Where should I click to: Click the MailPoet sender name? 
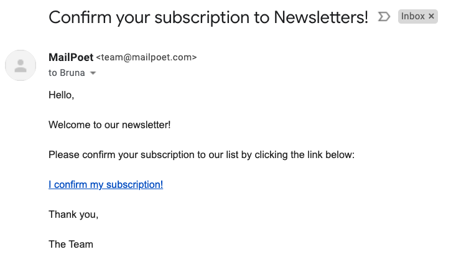click(71, 57)
